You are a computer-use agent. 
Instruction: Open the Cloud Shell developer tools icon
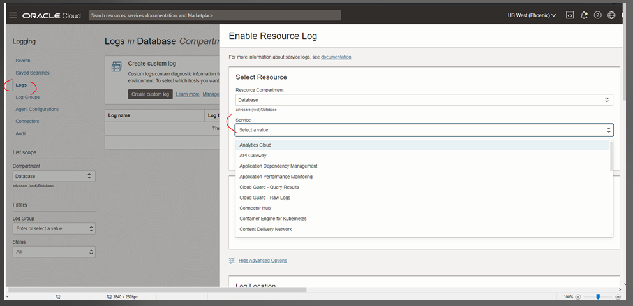[570, 15]
